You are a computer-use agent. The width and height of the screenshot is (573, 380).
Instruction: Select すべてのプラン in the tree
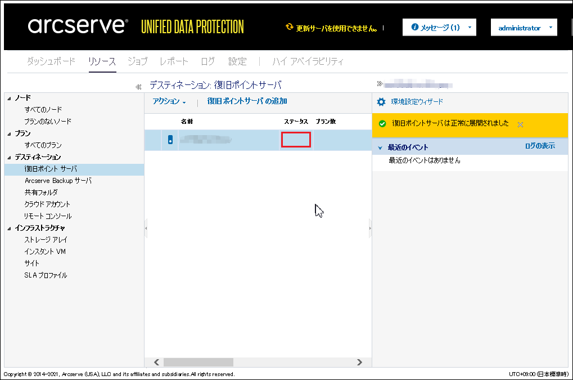click(x=43, y=145)
